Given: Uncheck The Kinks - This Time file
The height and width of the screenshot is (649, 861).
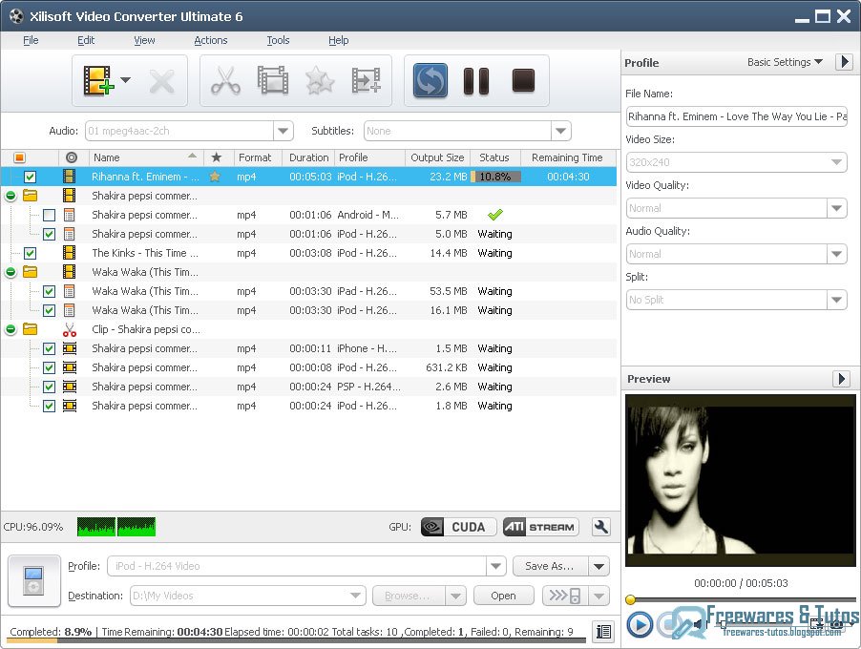Looking at the screenshot, I should (x=31, y=253).
